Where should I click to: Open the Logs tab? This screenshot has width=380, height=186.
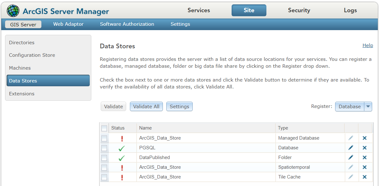[350, 10]
